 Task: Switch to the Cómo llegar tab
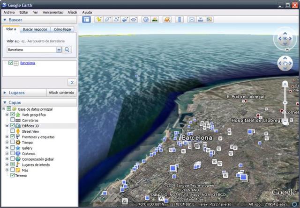pos(62,29)
